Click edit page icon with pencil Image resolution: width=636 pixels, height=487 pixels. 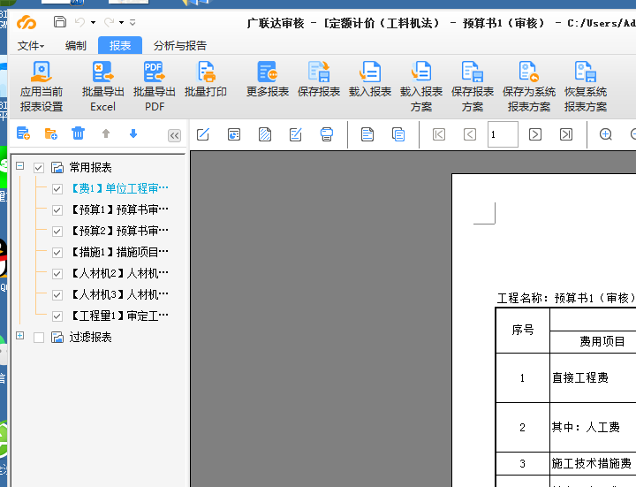[x=296, y=134]
